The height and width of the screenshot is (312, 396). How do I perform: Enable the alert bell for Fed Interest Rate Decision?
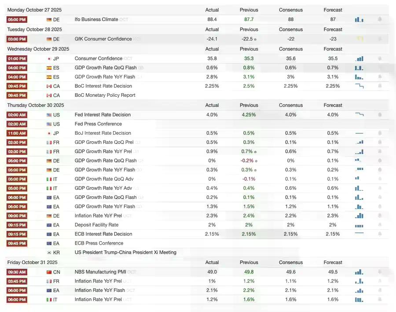pyautogui.click(x=380, y=114)
